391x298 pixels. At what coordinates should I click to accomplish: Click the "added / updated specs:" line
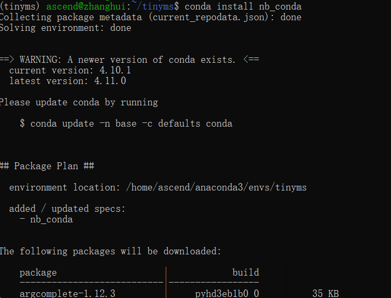(x=68, y=209)
